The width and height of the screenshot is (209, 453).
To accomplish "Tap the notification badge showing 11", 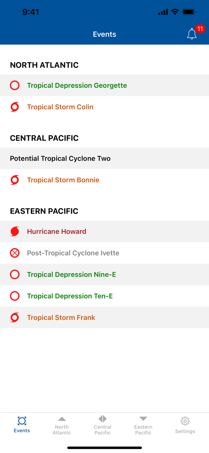I will coord(200,29).
